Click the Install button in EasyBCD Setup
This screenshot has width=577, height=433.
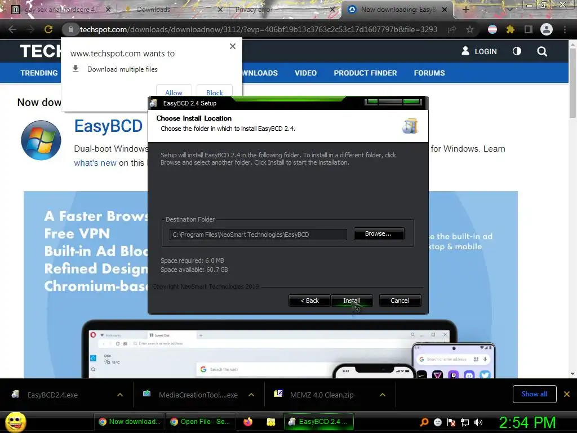pyautogui.click(x=352, y=301)
